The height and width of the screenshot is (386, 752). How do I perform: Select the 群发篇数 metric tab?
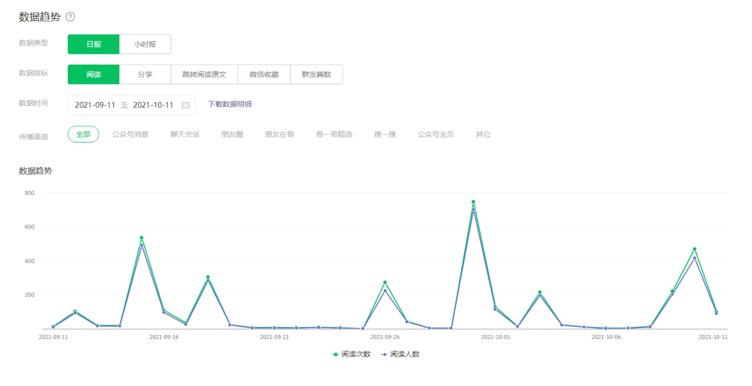(316, 74)
